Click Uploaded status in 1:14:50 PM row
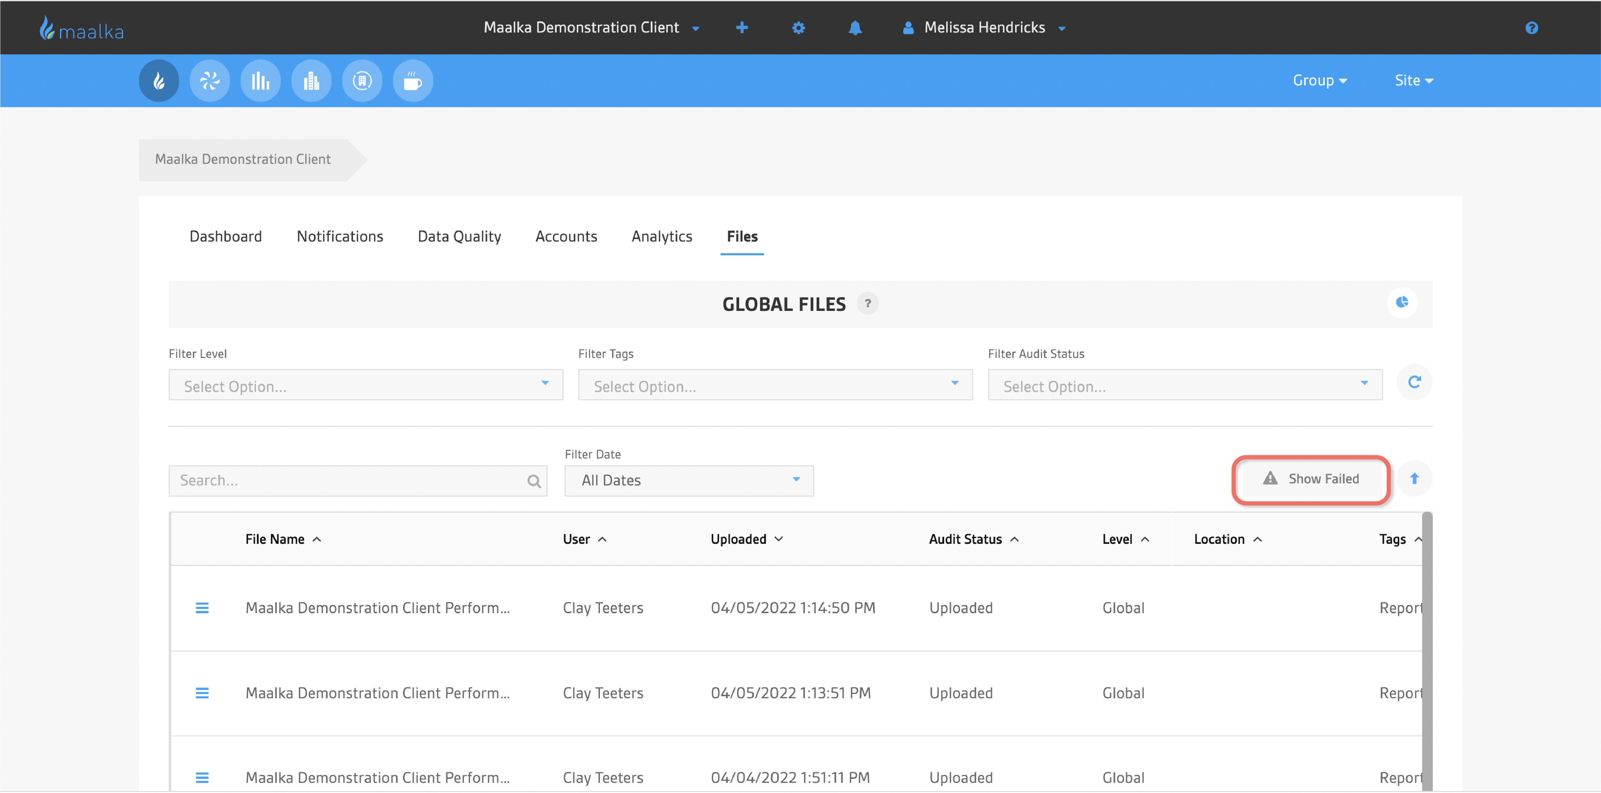 click(961, 608)
